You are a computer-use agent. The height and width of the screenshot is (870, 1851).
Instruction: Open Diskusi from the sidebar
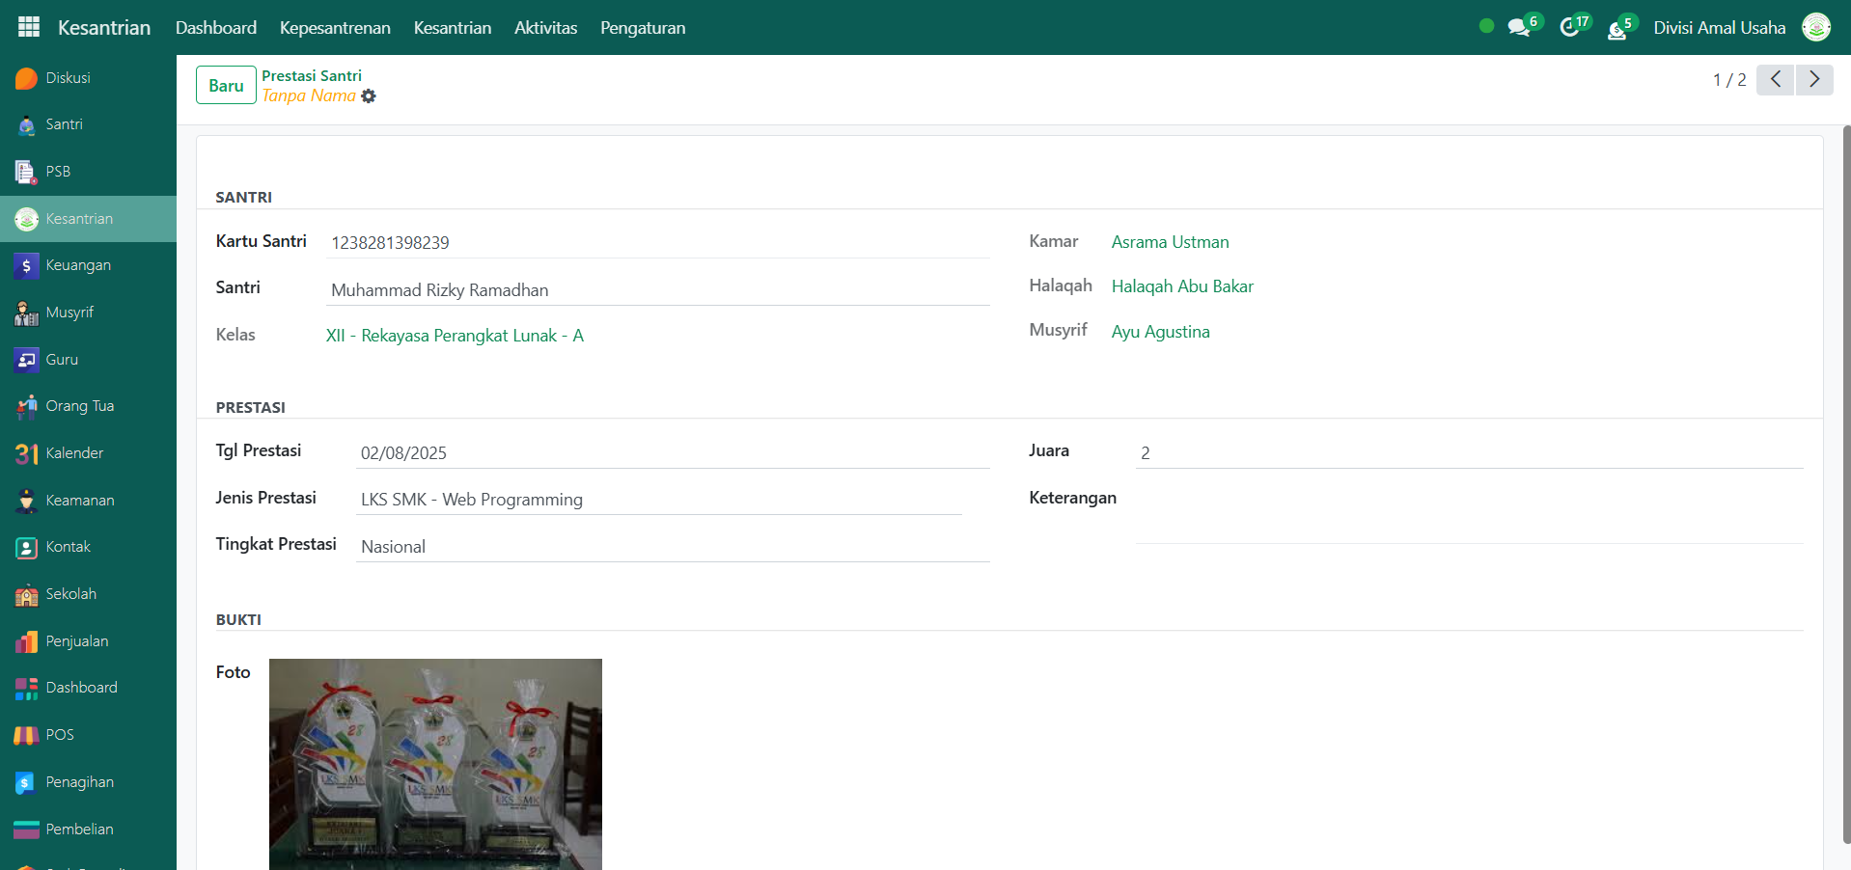(x=68, y=78)
